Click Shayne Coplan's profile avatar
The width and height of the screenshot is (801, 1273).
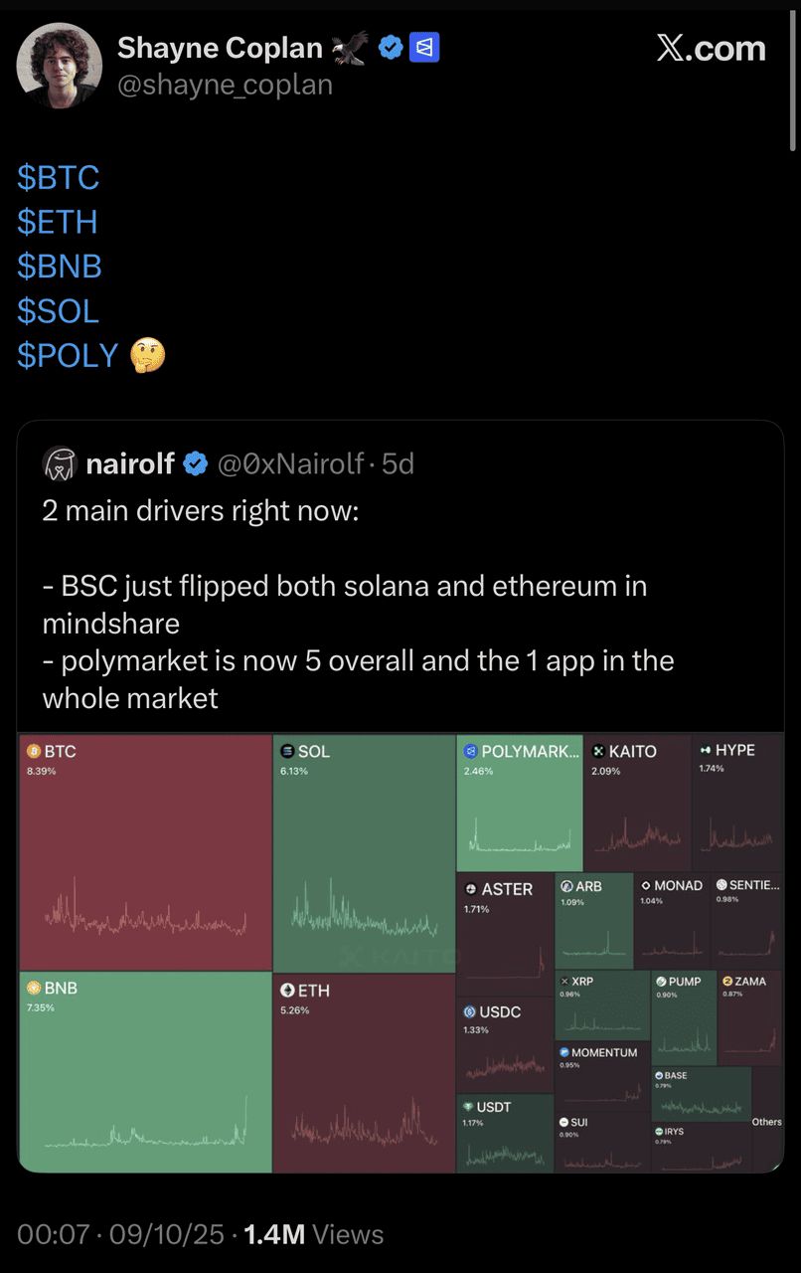(x=60, y=66)
